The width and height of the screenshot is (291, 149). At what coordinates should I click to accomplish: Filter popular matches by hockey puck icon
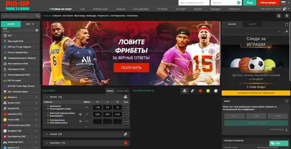point(192,91)
